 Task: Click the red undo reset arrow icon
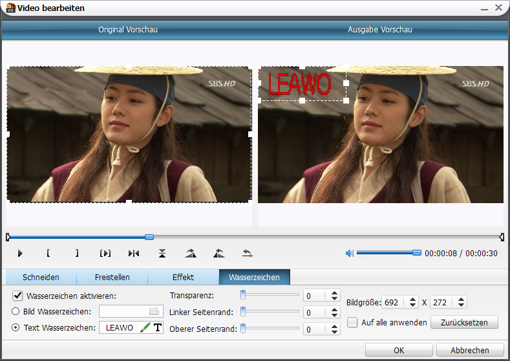coord(247,253)
